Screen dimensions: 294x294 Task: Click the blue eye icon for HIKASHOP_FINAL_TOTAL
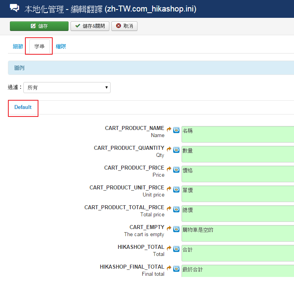176,269
